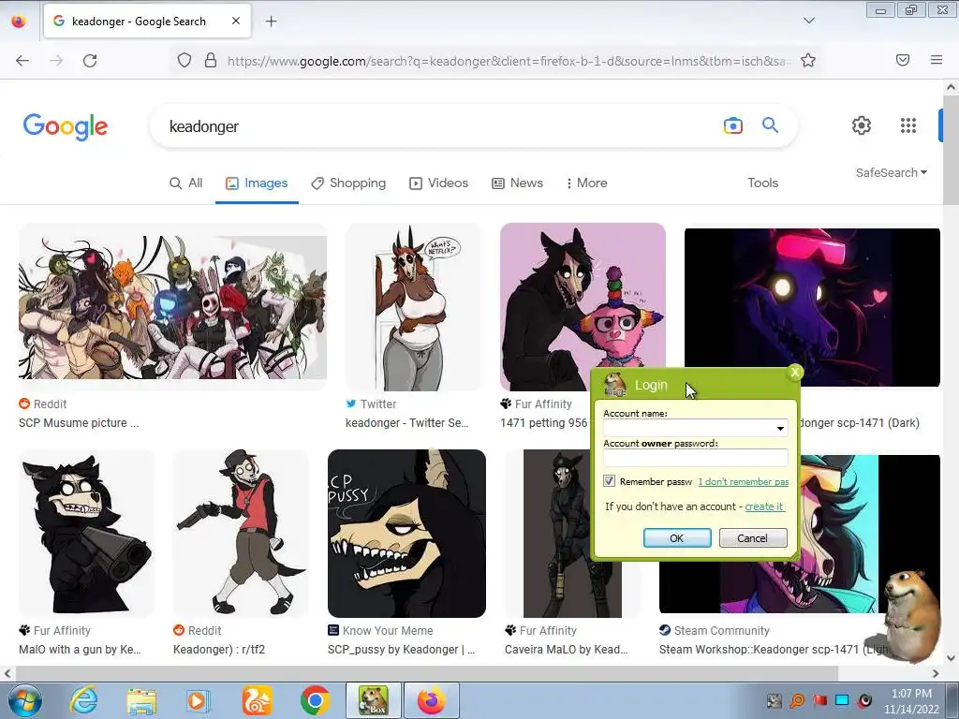Click the horizontal scrollbar right arrow
Image resolution: width=959 pixels, height=719 pixels.
[936, 673]
